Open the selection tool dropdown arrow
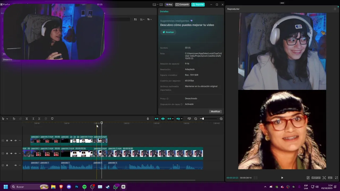 pyautogui.click(x=7, y=119)
